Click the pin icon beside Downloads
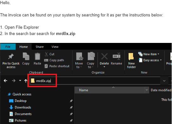This screenshot has width=172, height=124. [71, 107]
